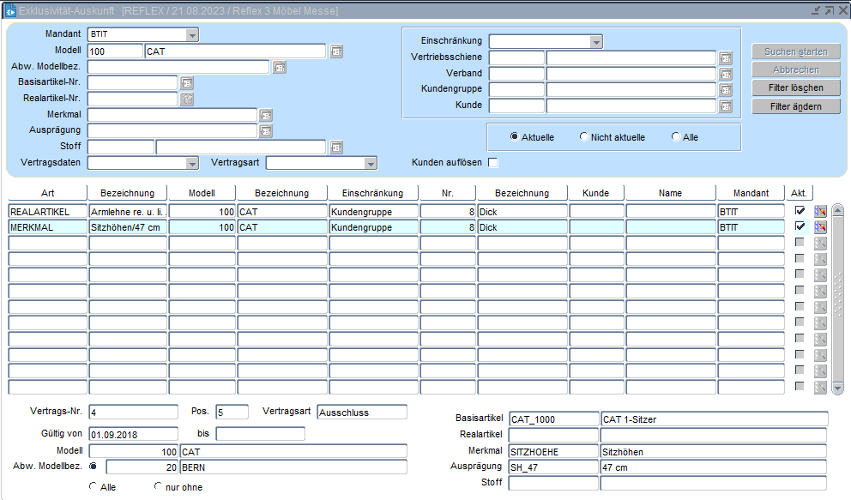
Task: Click lookup icon next to Vertriebsschiene
Action: [726, 58]
